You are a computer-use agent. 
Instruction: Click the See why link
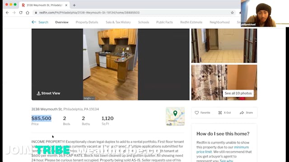coord(226,161)
